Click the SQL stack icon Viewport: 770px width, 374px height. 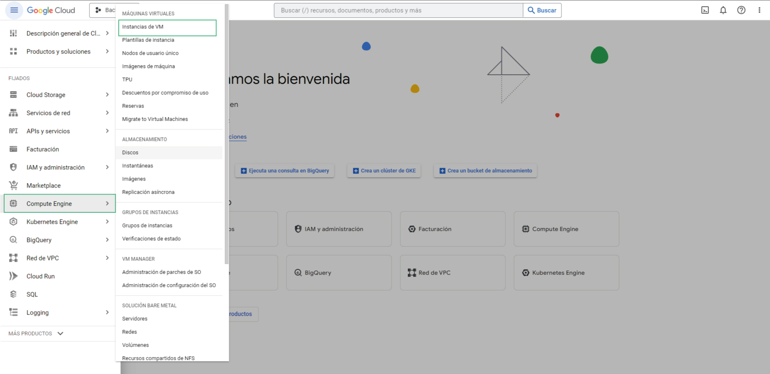click(x=14, y=294)
